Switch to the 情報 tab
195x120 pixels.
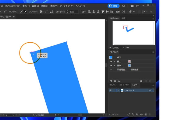point(123,18)
